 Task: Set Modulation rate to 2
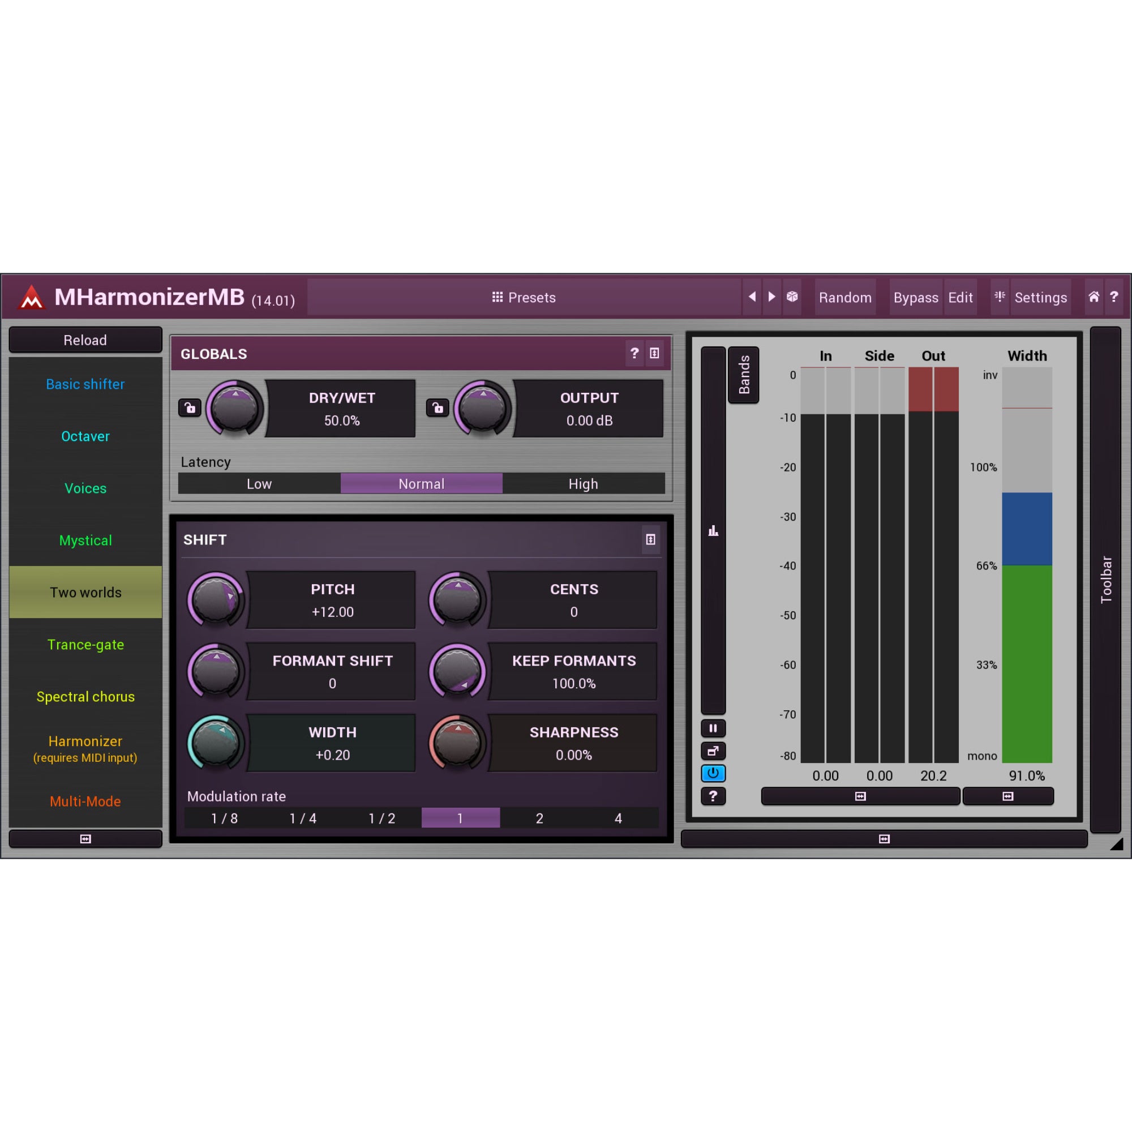pos(539,818)
